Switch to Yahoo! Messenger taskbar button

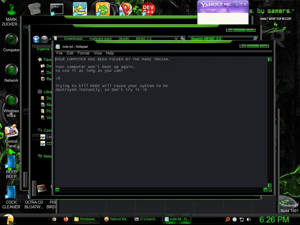pyautogui.click(x=117, y=219)
